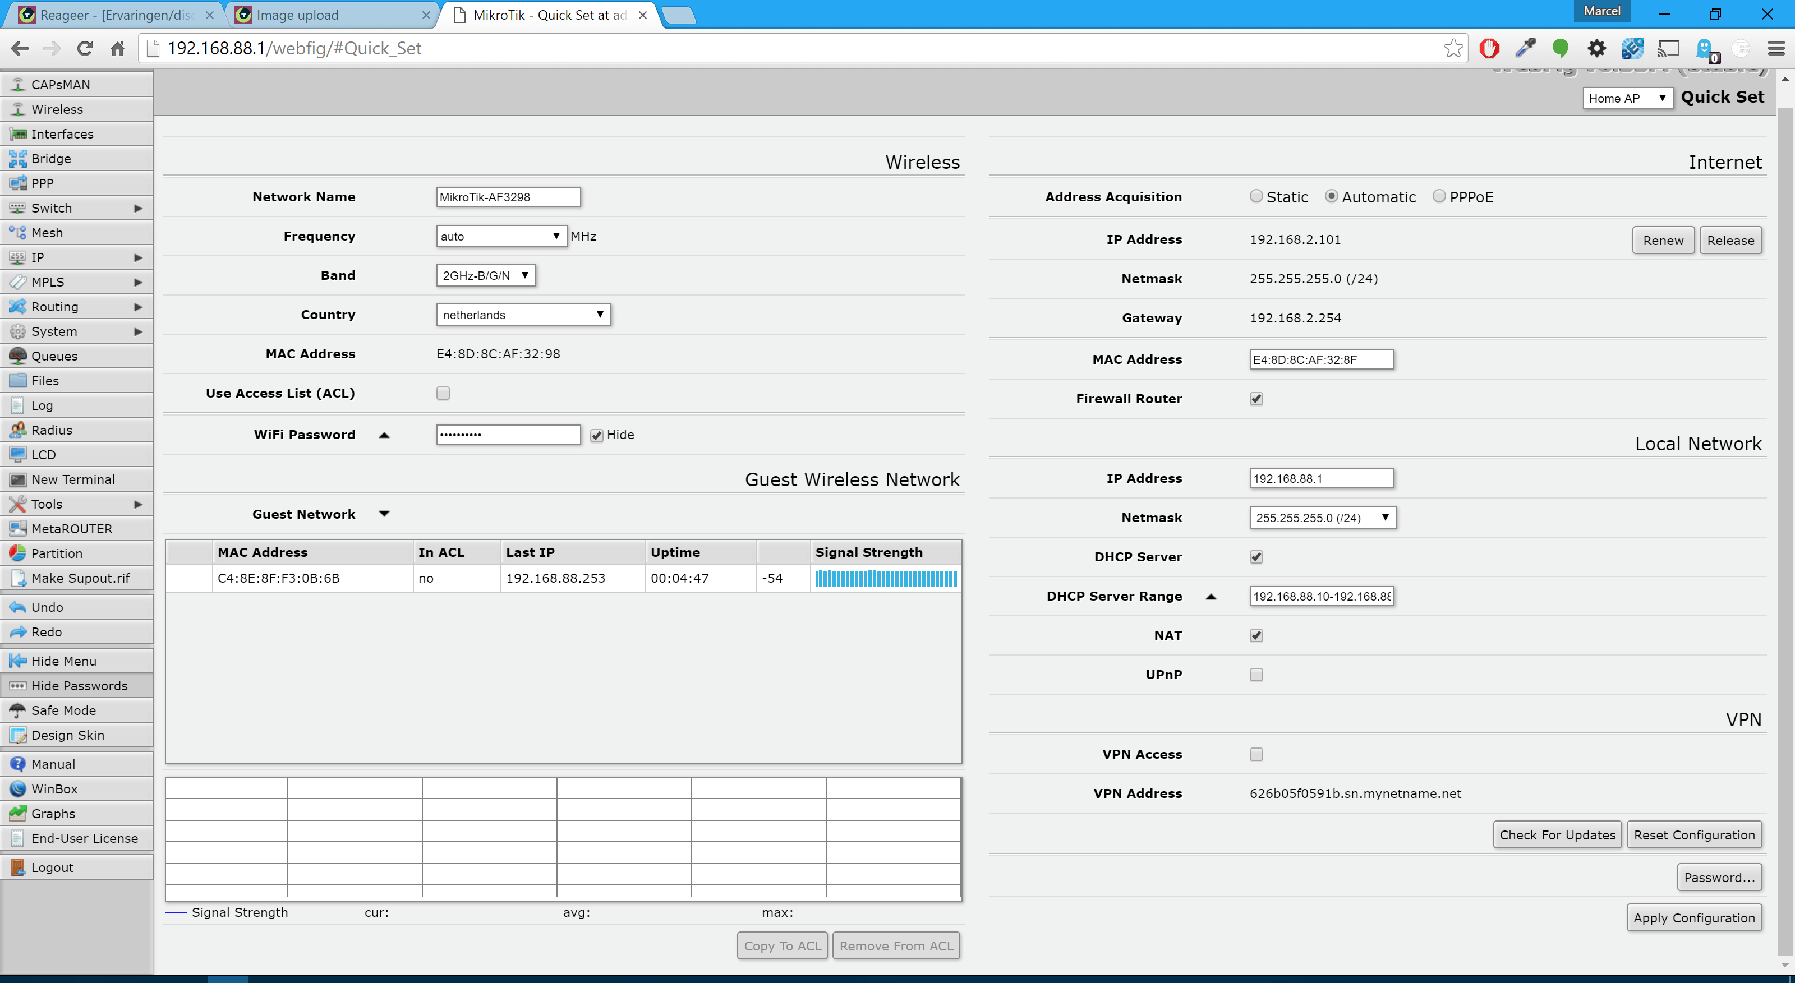Open the Files section

point(77,380)
